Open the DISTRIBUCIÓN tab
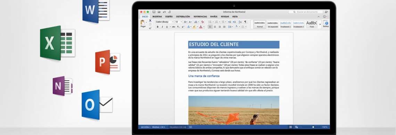Screen dimensions: 396x135 click(183, 17)
